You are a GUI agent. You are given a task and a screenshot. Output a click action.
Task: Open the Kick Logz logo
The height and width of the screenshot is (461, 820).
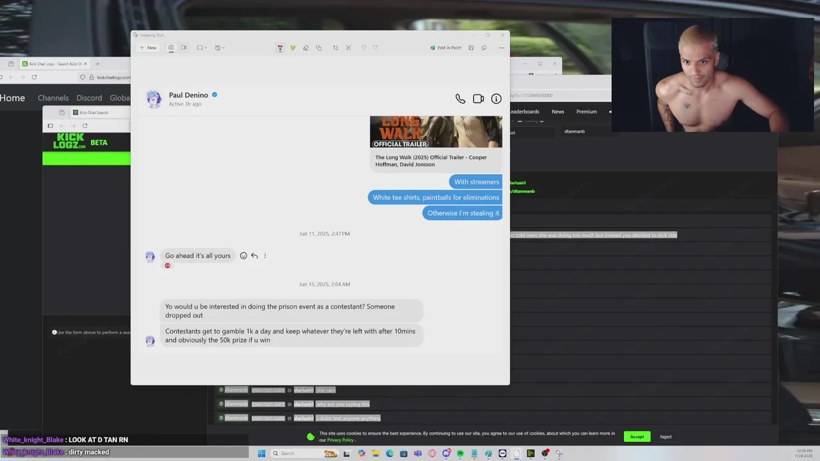70,141
